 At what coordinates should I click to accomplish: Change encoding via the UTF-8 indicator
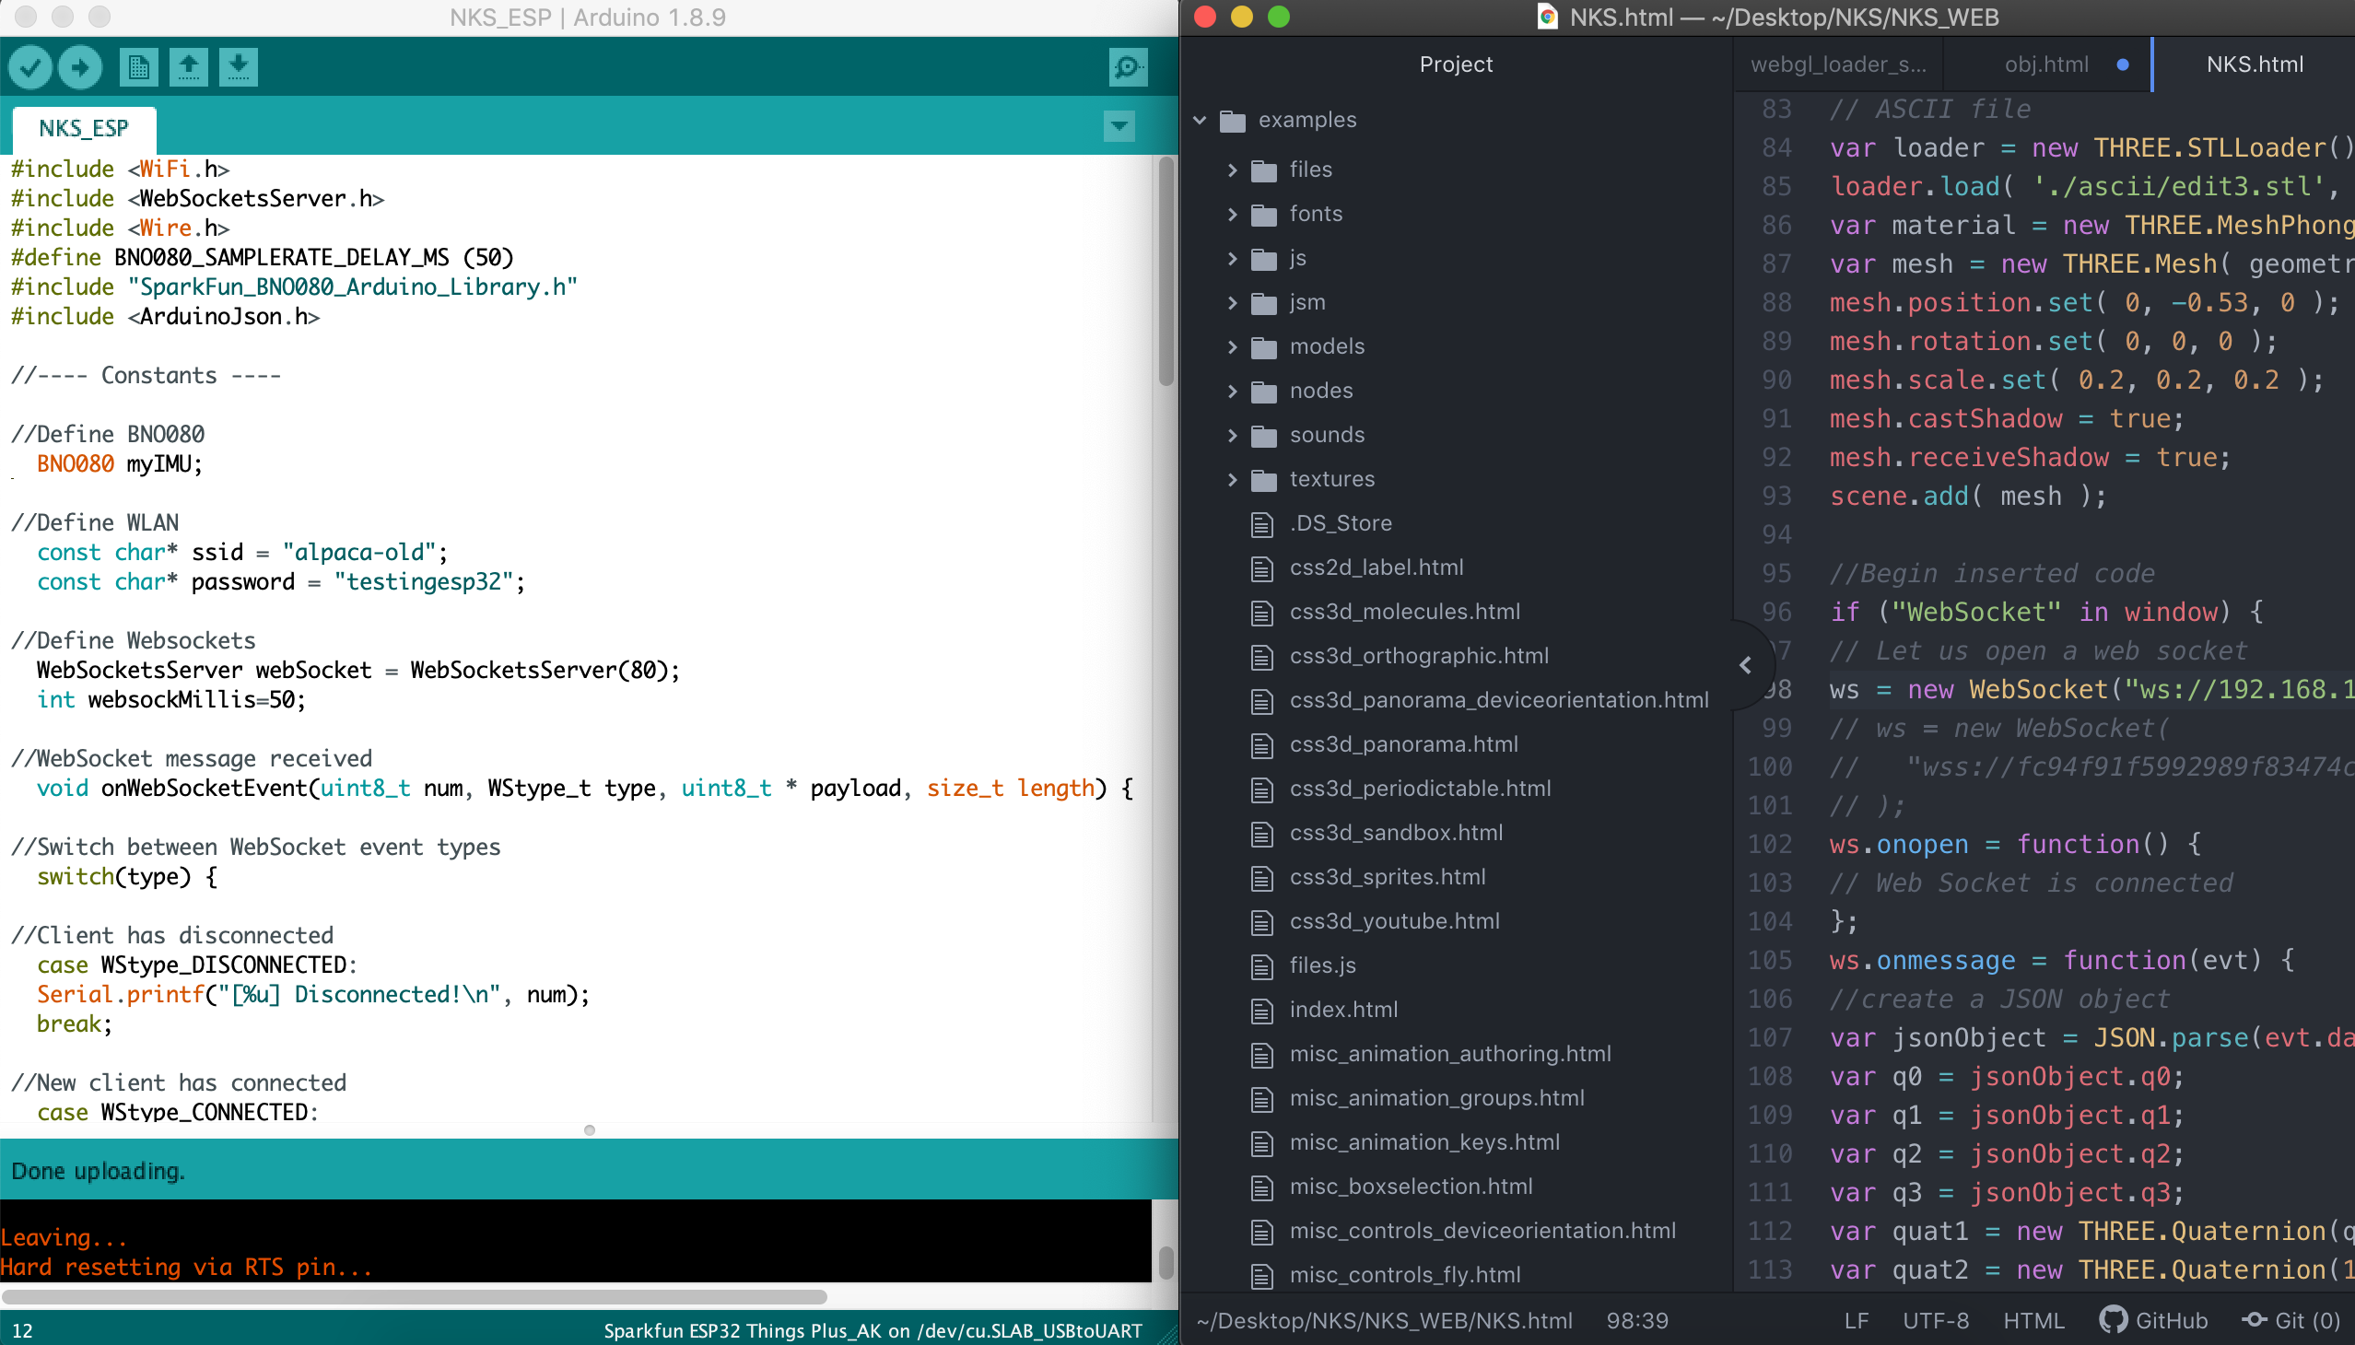(x=1936, y=1320)
